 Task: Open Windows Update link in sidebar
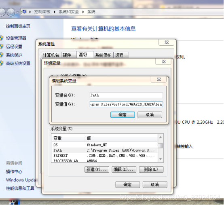pos(21,180)
